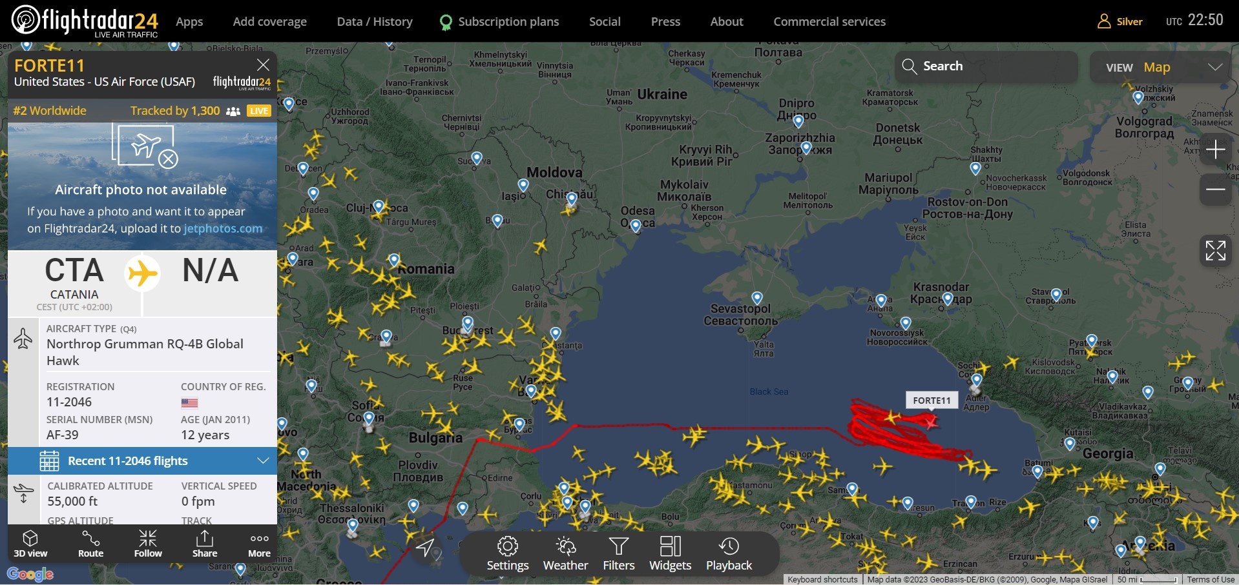Click the Krasnodar airport pin
The image size is (1239, 585).
coord(948,299)
